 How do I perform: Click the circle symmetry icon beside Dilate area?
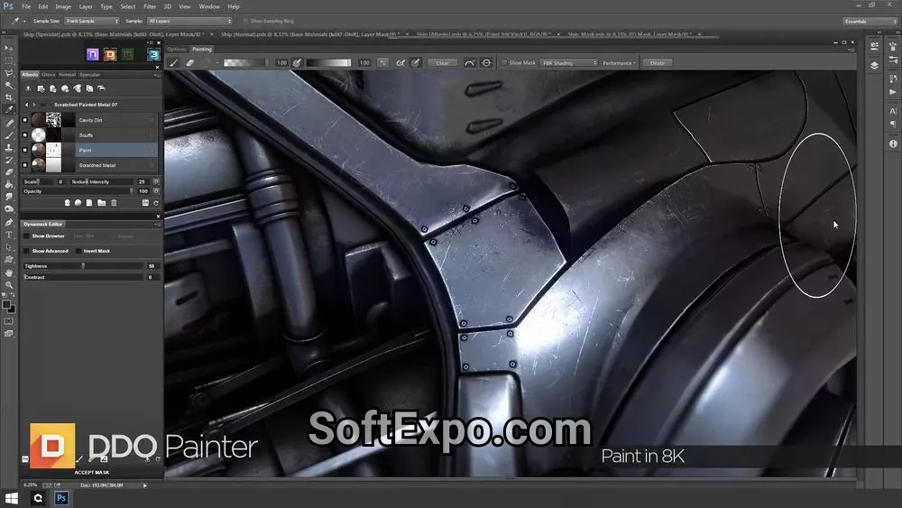[x=486, y=62]
